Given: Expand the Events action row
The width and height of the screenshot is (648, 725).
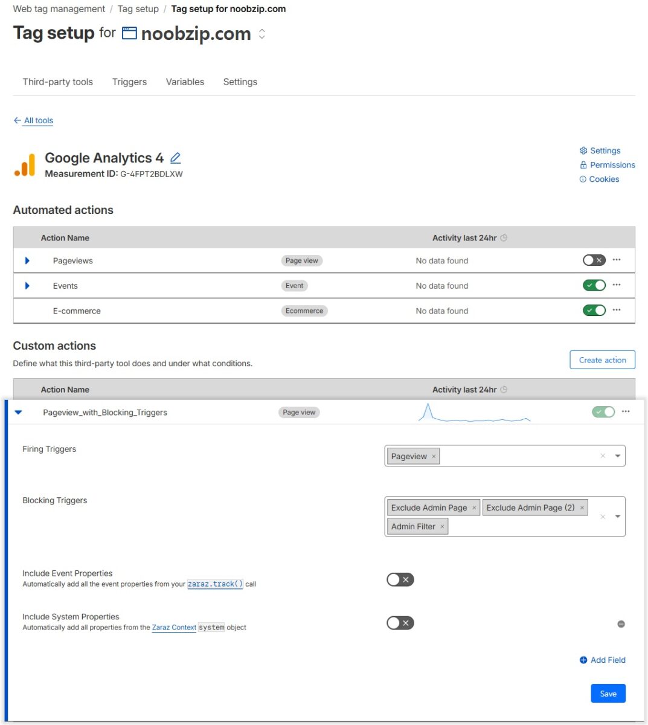Looking at the screenshot, I should coord(27,285).
